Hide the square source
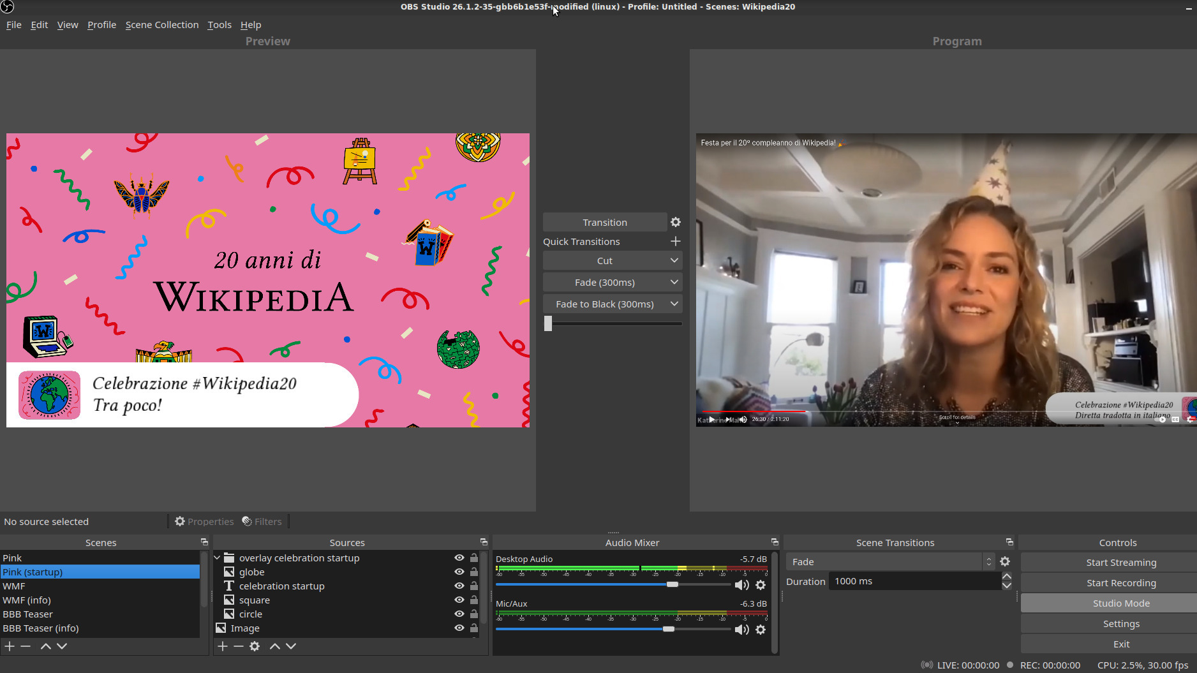1197x673 pixels. click(459, 600)
